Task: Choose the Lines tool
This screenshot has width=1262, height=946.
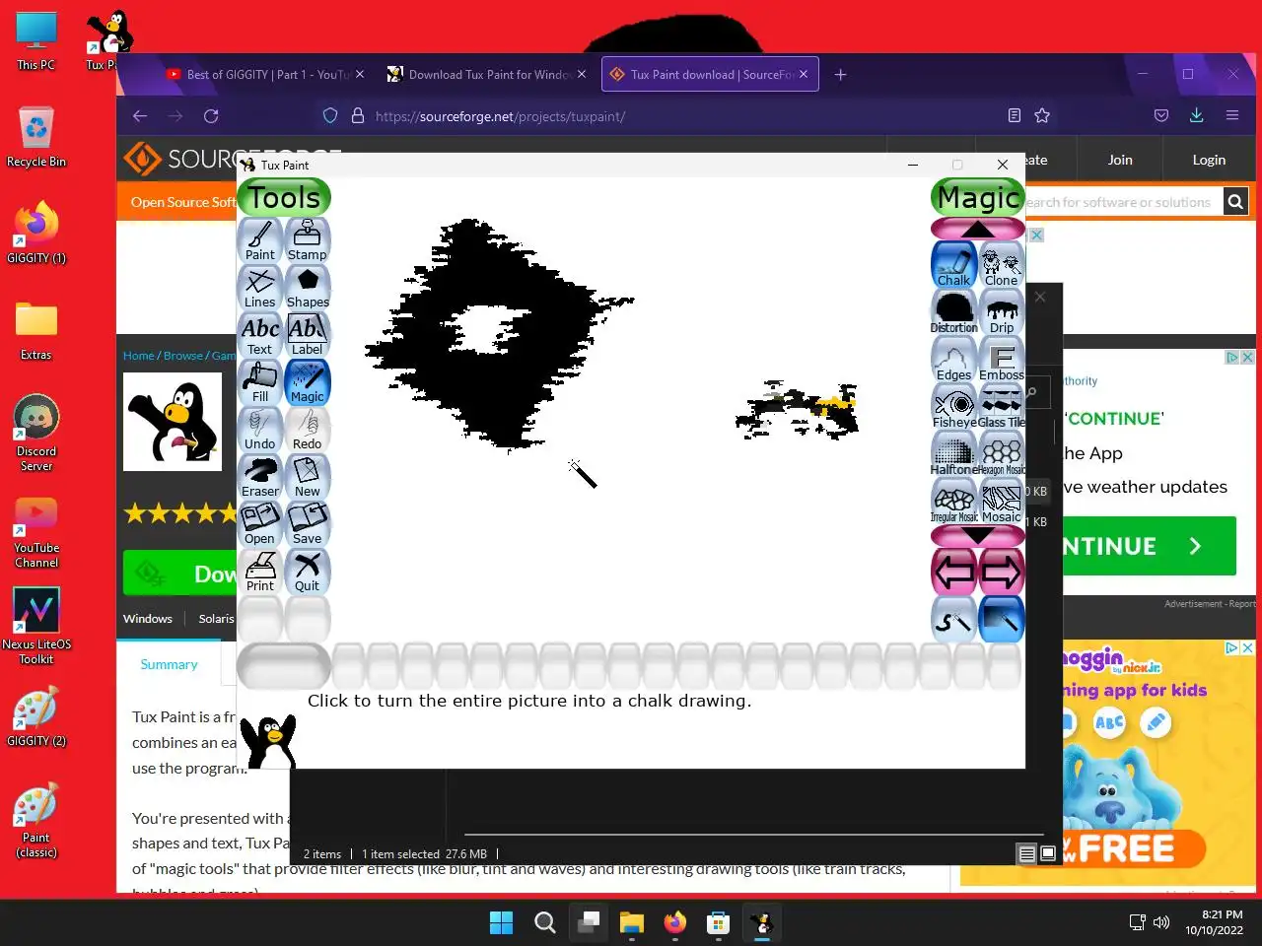Action: [260, 288]
